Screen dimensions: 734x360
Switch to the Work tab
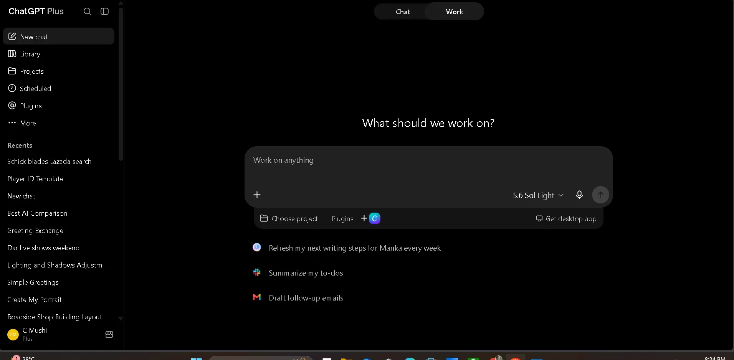pos(455,12)
